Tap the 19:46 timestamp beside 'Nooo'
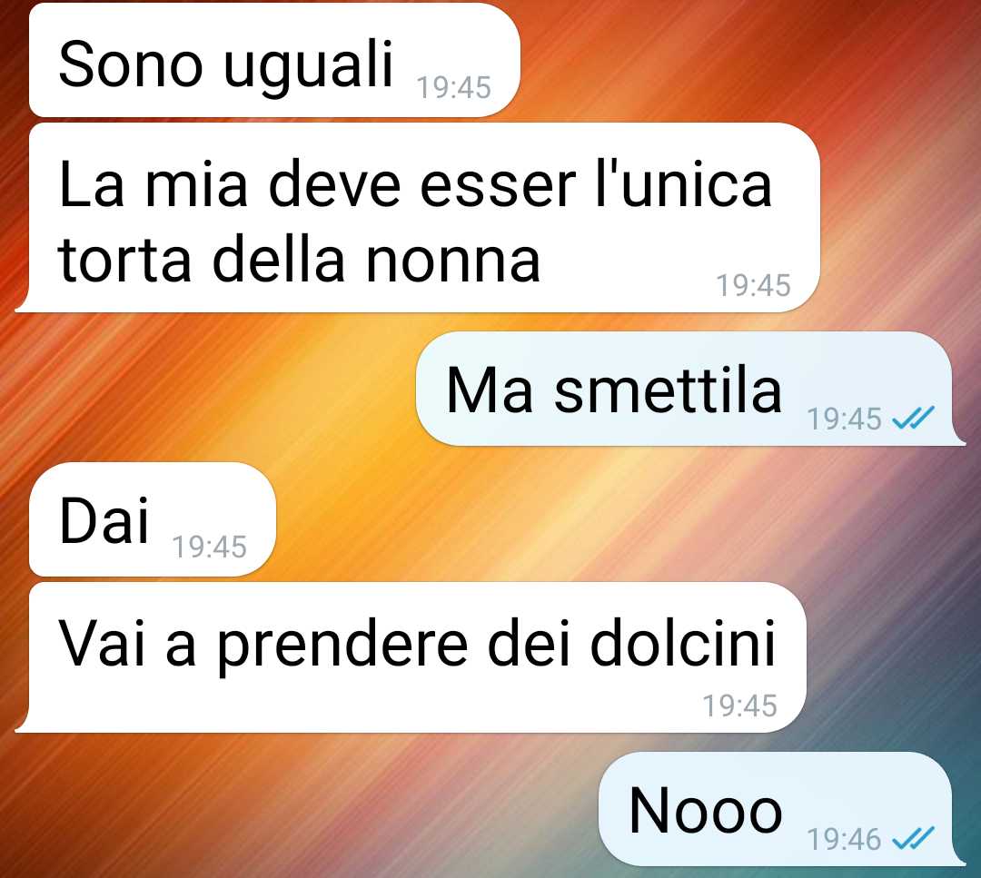981x878 pixels. [844, 839]
